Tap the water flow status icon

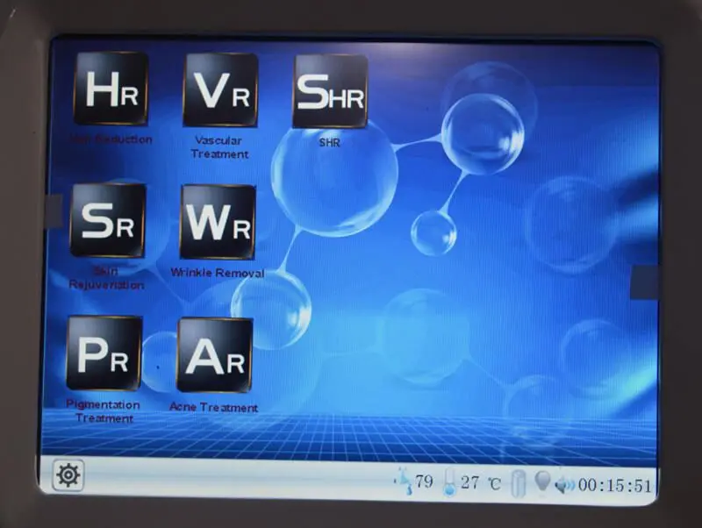pyautogui.click(x=405, y=480)
